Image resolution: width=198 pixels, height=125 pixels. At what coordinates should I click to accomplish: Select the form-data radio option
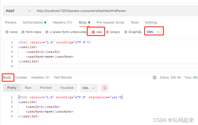(x=23, y=32)
